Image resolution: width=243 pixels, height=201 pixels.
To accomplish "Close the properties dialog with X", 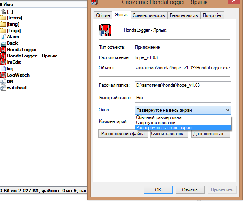I will coord(234,2).
